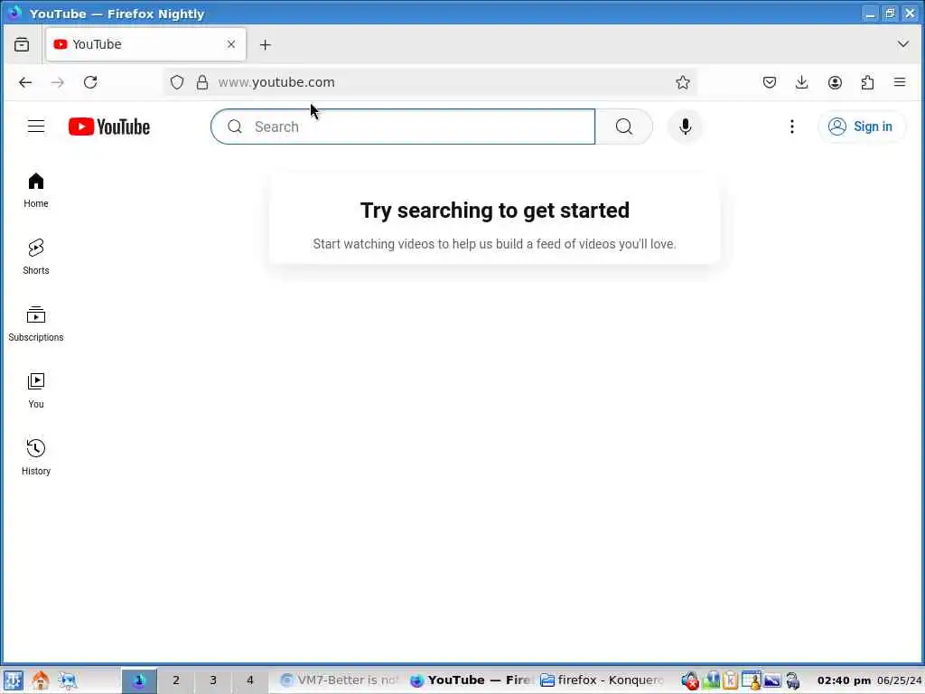Go to Home in the sidebar
The width and height of the screenshot is (925, 694).
tap(36, 190)
